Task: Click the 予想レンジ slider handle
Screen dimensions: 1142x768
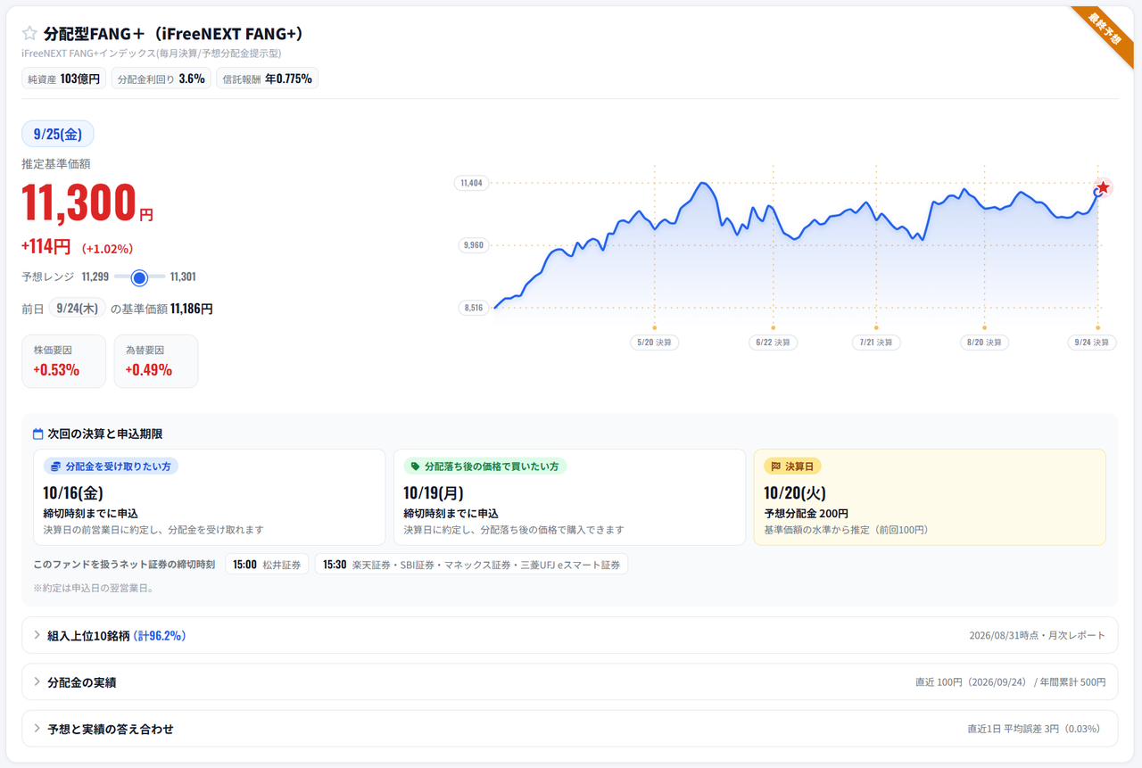Action: (x=139, y=277)
